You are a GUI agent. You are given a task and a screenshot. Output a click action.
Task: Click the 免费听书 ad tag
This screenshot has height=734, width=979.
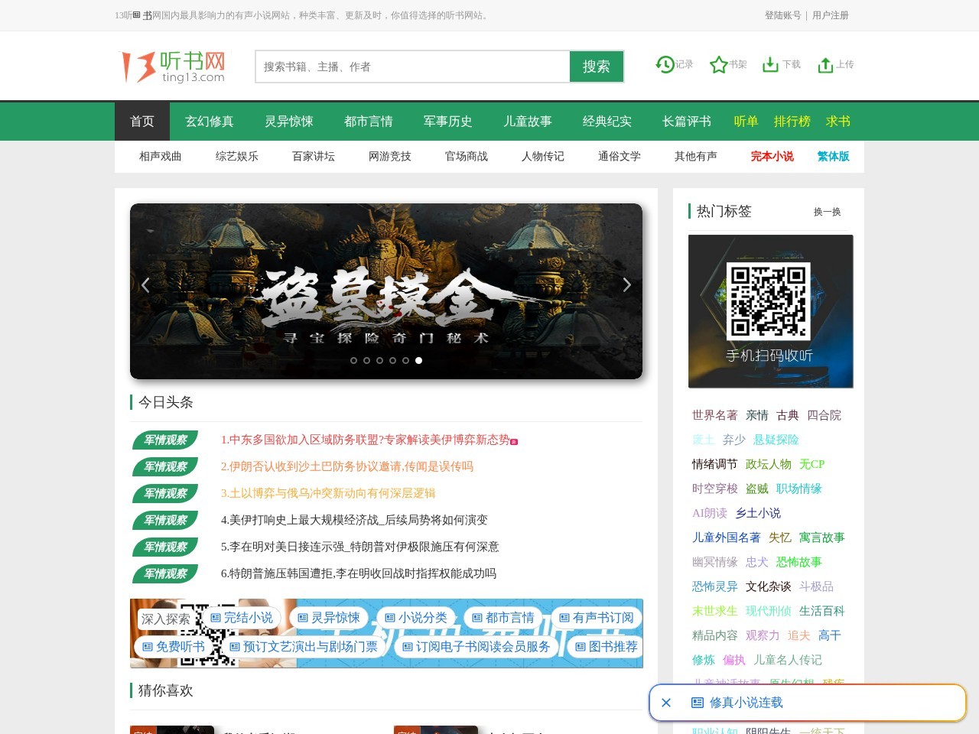[174, 647]
